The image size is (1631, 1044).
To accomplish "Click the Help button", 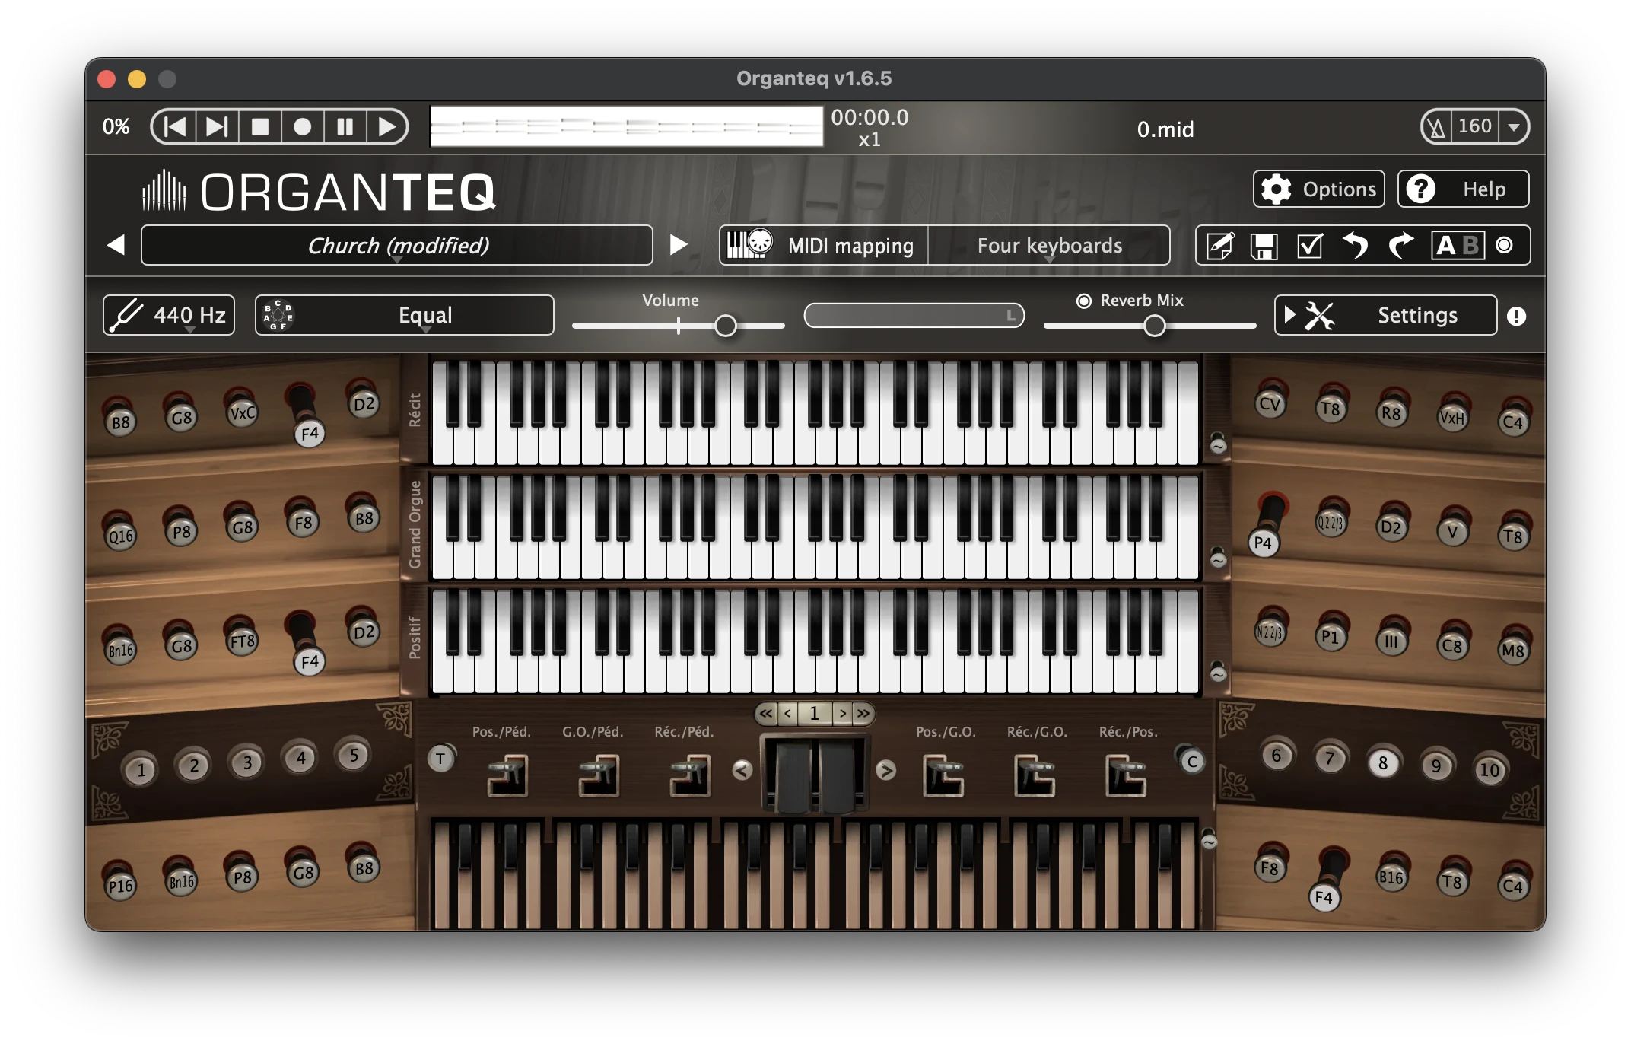I will click(1463, 189).
